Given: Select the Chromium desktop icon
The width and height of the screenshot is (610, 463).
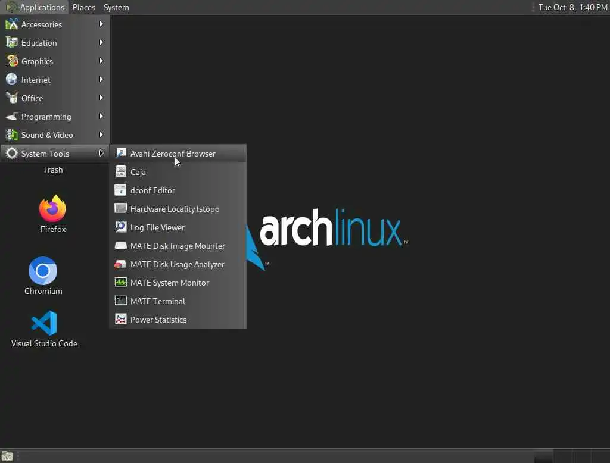Looking at the screenshot, I should 43,271.
